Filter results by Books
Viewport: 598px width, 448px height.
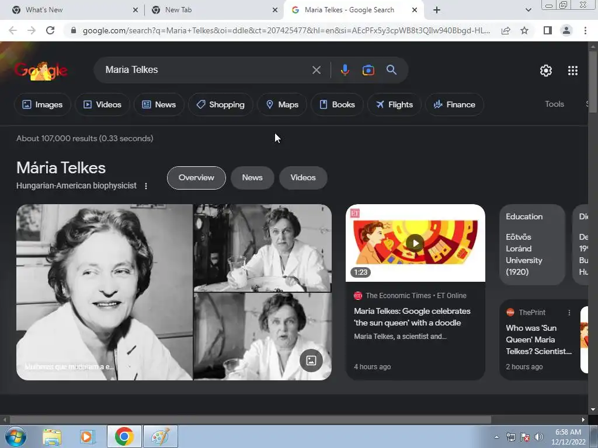(337, 104)
